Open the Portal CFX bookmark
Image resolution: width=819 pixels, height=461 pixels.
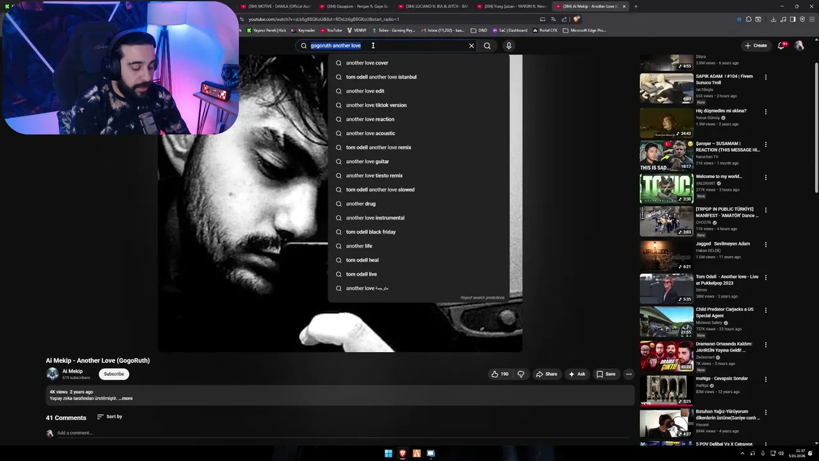pos(545,30)
